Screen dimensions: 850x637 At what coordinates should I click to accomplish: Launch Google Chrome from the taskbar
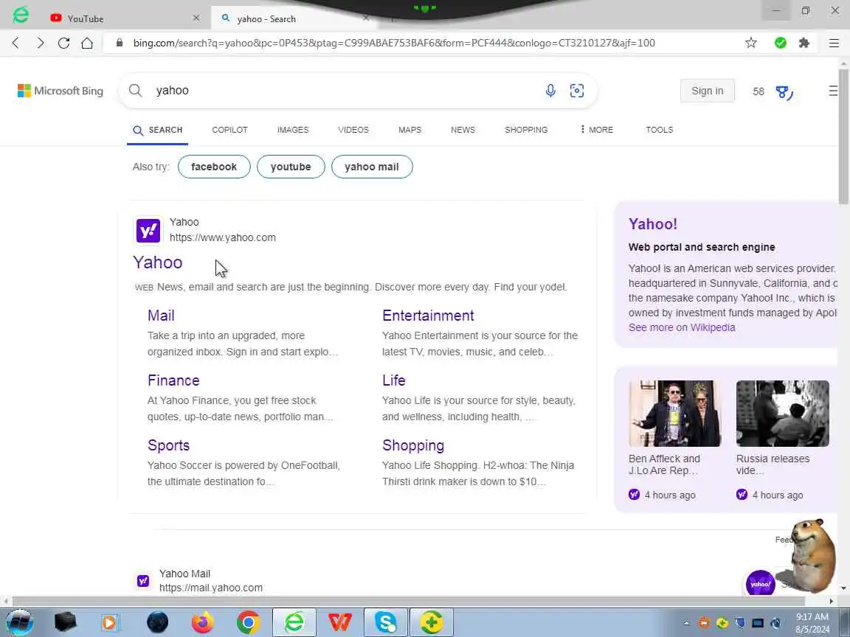point(248,622)
